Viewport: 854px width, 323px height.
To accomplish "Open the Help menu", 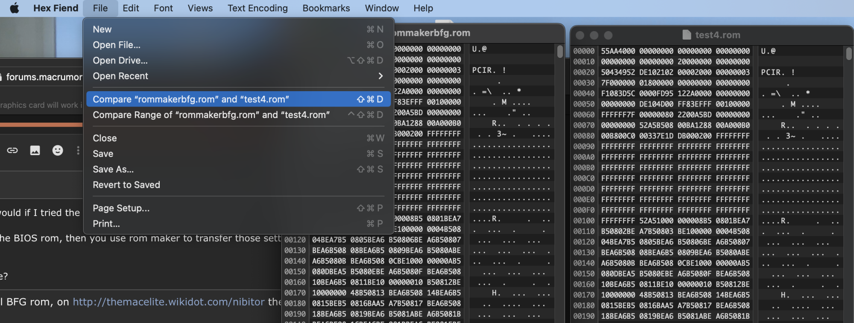I will coord(423,8).
